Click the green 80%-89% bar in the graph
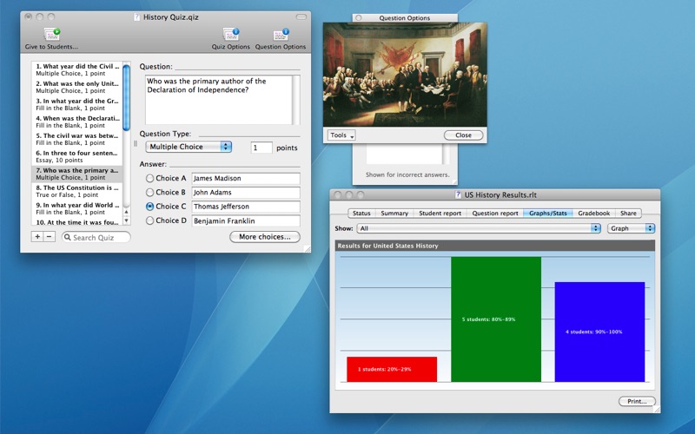This screenshot has width=695, height=434. (x=496, y=319)
